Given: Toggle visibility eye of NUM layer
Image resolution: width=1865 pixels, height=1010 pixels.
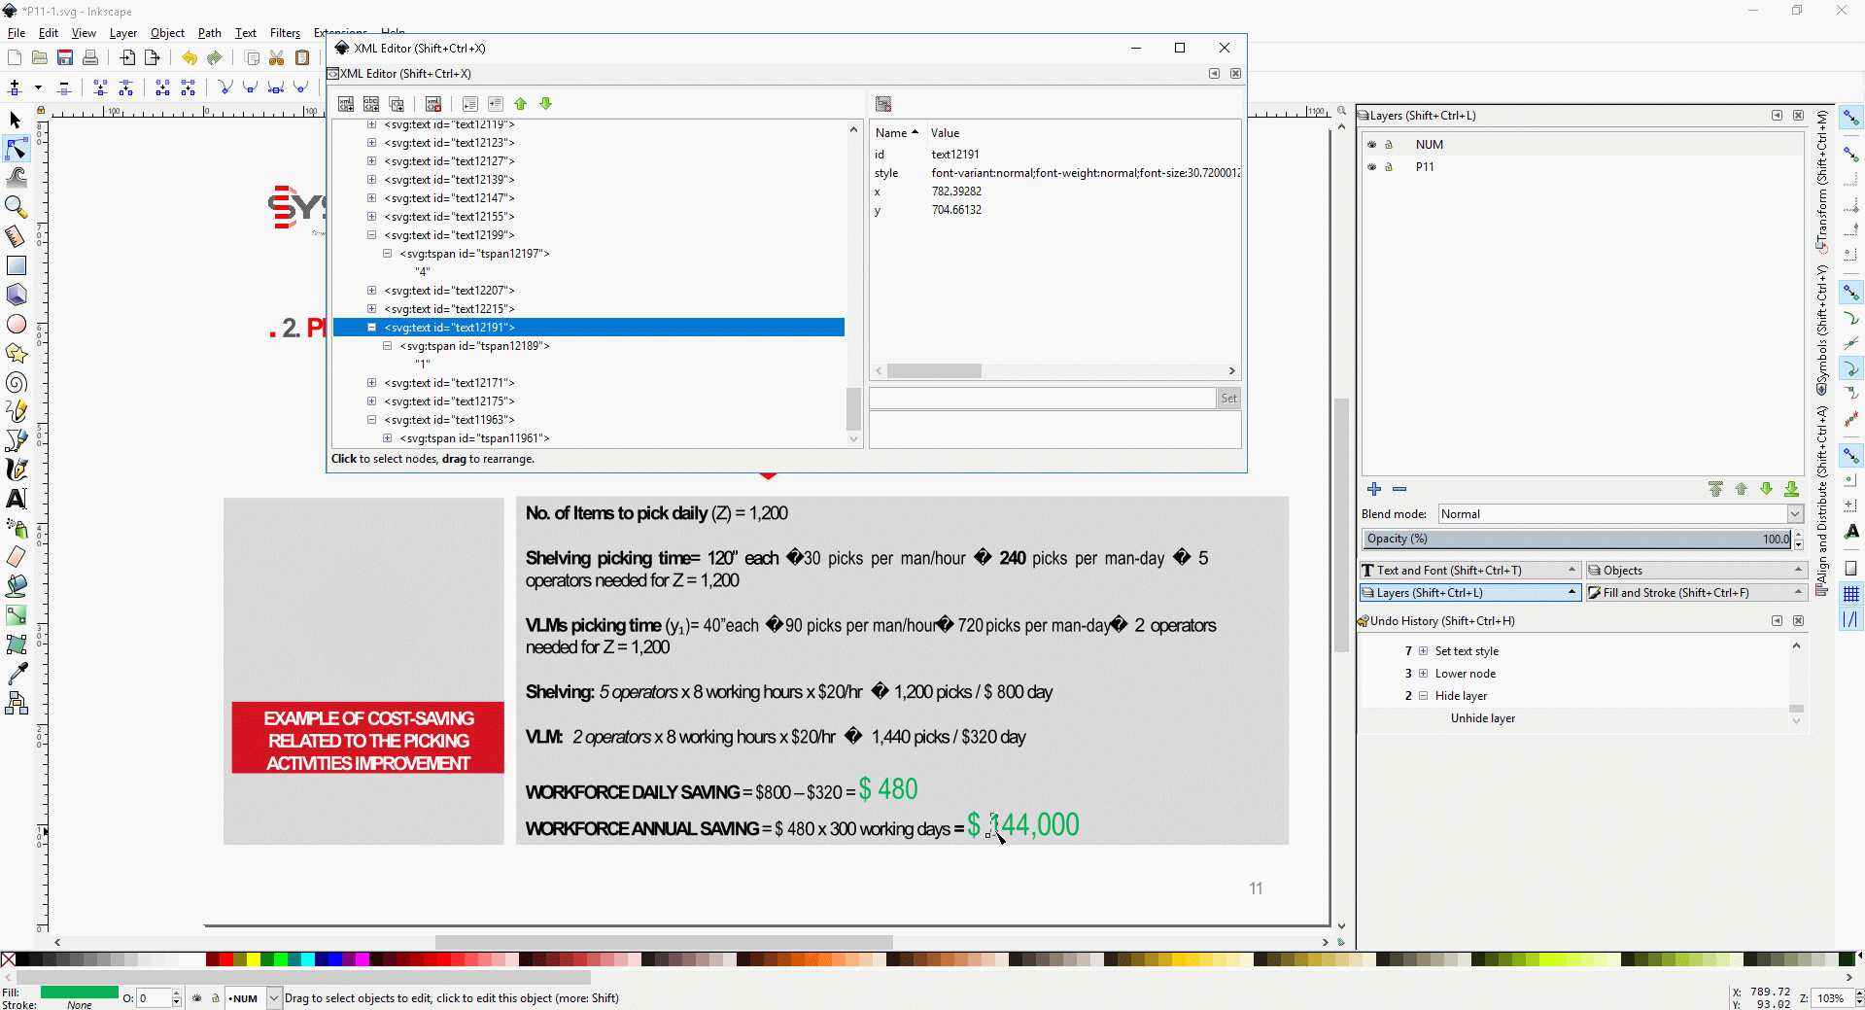Looking at the screenshot, I should pyautogui.click(x=1372, y=144).
